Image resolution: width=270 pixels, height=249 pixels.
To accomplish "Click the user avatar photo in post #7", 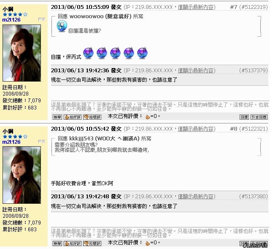I will 22,53.
